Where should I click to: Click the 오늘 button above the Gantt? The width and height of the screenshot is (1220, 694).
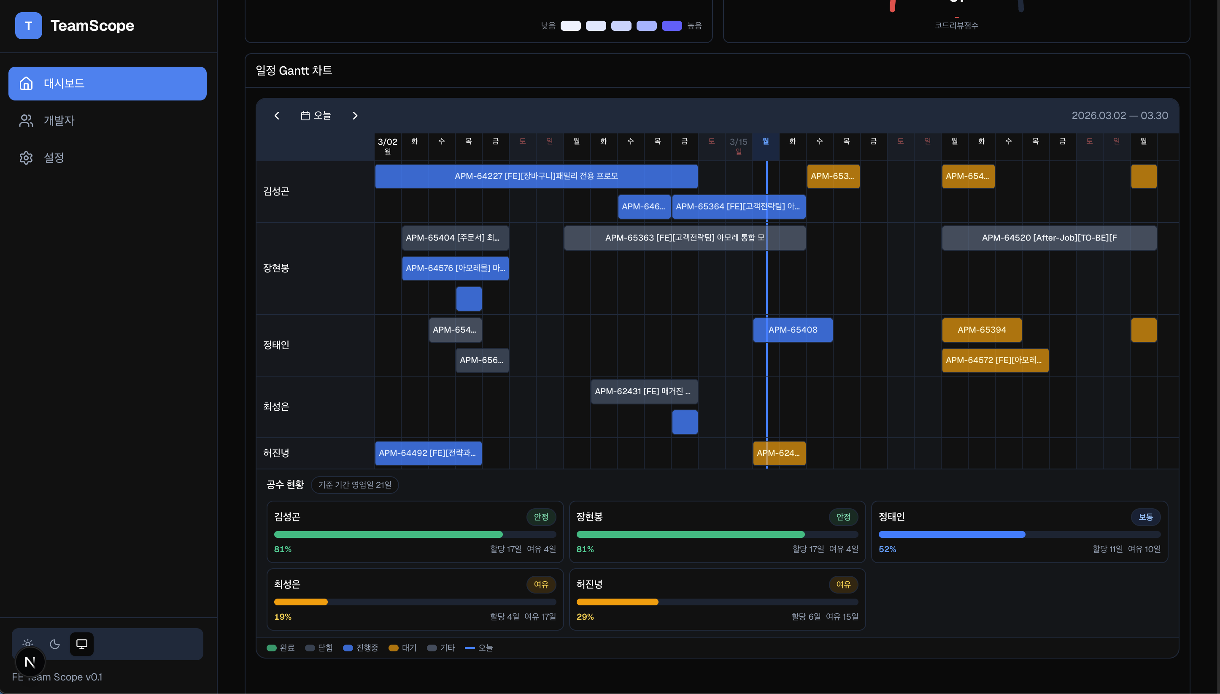pyautogui.click(x=316, y=115)
